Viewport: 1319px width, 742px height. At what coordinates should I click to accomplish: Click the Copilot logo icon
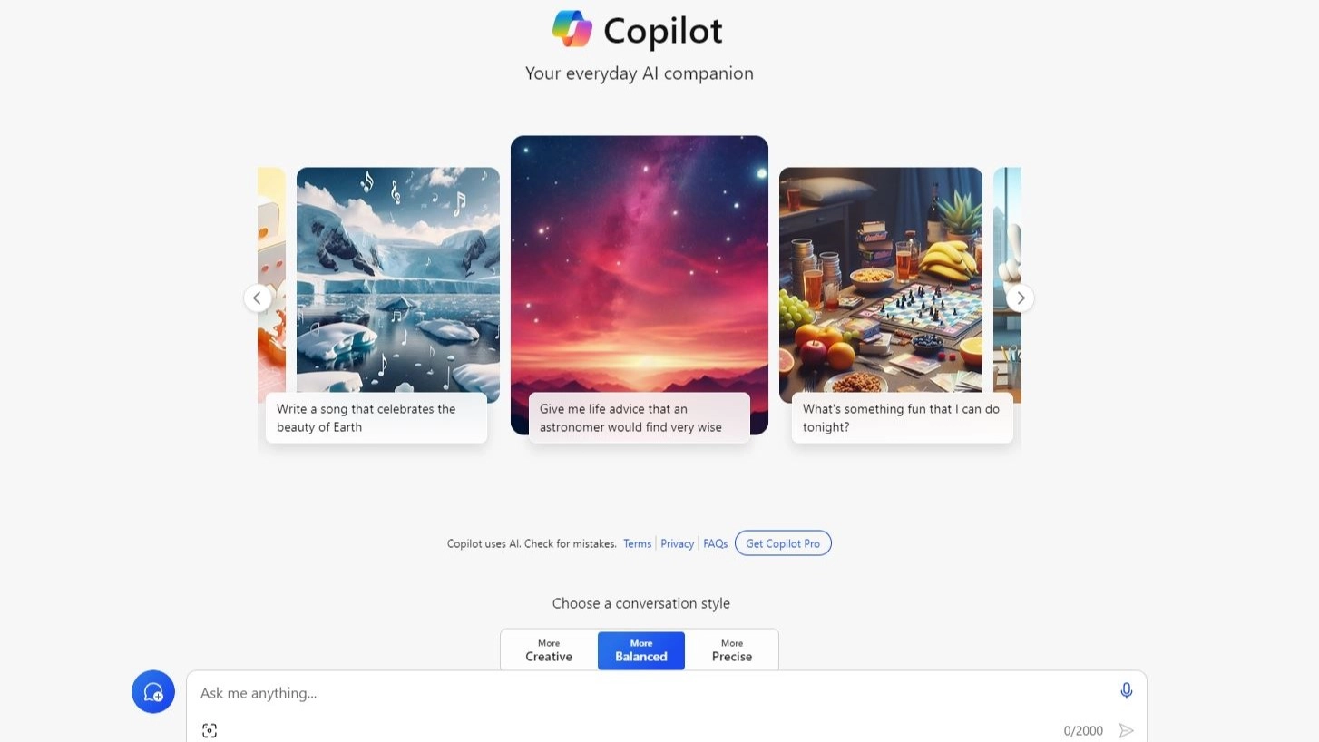pos(572,29)
